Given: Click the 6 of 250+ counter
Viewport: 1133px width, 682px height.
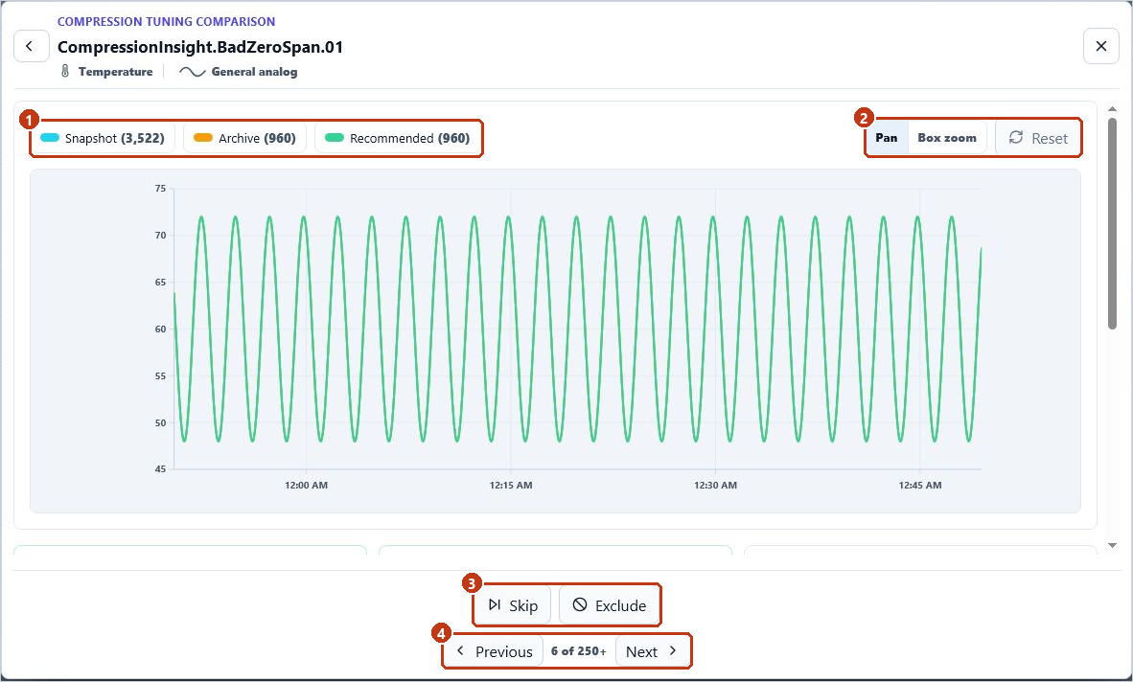Looking at the screenshot, I should click(x=579, y=651).
